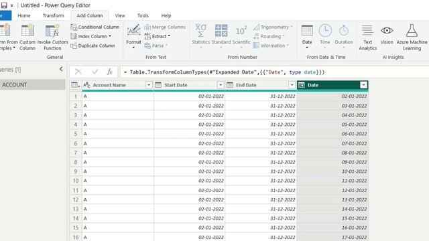429x241 pixels.
Task: Expand the Date column filter dropdown
Action: click(363, 85)
